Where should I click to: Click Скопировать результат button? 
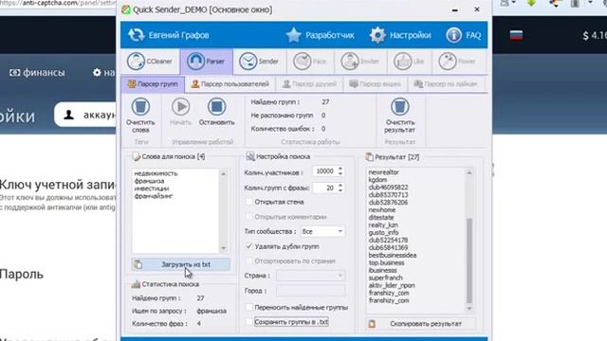coord(420,324)
